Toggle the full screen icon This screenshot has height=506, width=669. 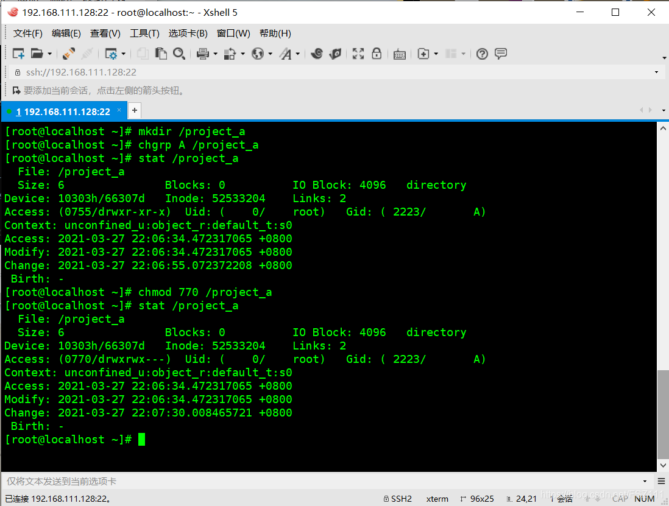click(358, 54)
